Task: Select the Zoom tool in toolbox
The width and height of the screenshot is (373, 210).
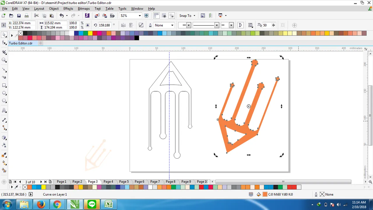Action: 4,60
